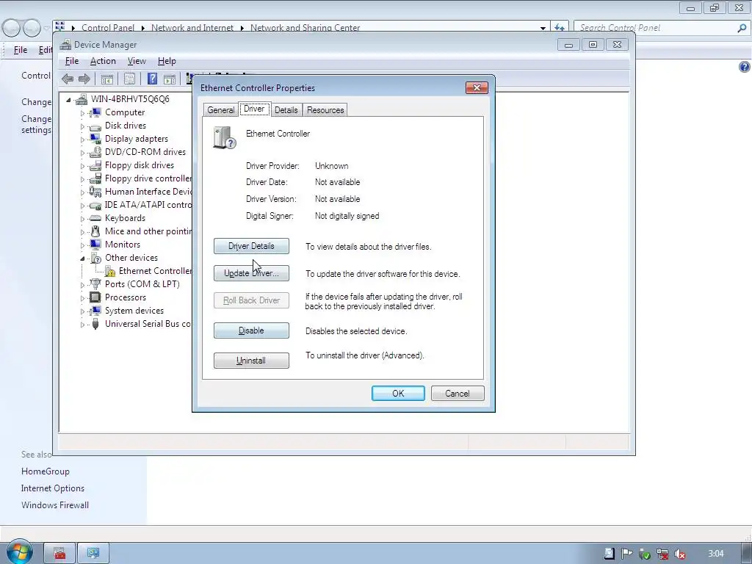Click the blue Help question mark toolbar icon
Screen dimensions: 752x564
[x=152, y=79]
